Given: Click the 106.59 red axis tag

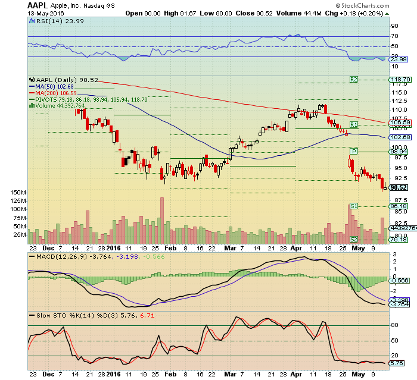Looking at the screenshot, I should click(400, 123).
